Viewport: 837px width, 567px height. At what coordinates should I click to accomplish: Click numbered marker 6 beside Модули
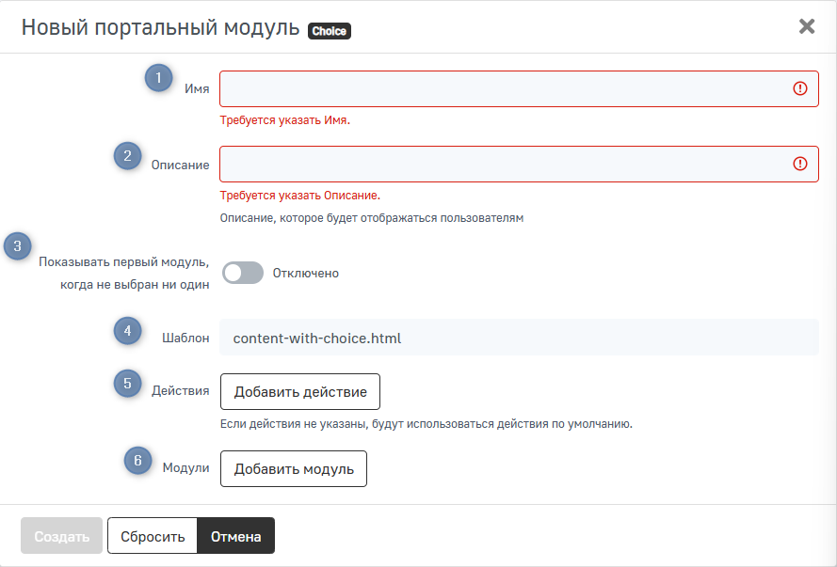click(138, 461)
